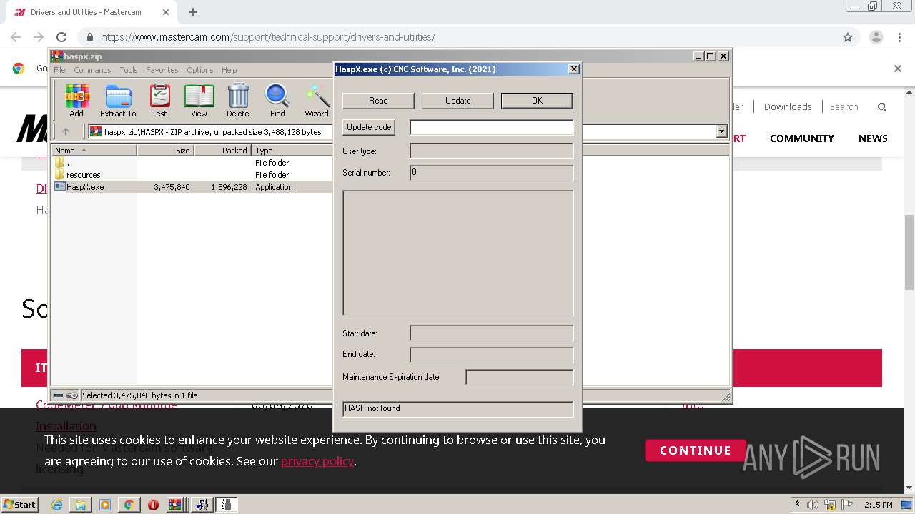The image size is (915, 514).
Task: Open the WinRAR Favorites menu
Action: coord(162,70)
